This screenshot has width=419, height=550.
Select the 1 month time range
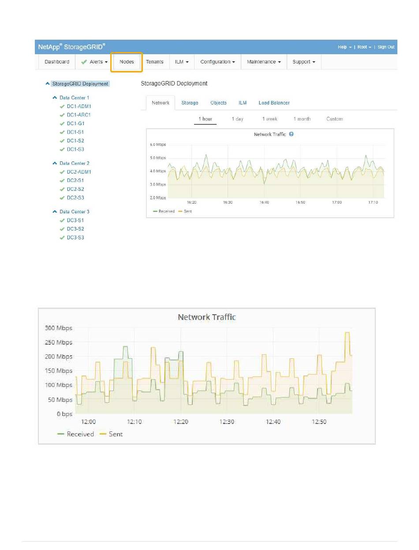302,119
